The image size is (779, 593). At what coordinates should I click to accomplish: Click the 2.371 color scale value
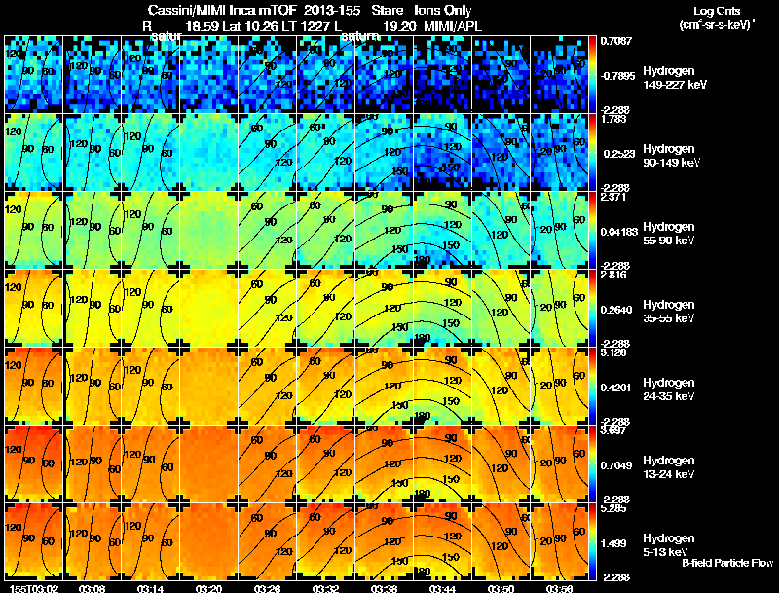tap(613, 197)
